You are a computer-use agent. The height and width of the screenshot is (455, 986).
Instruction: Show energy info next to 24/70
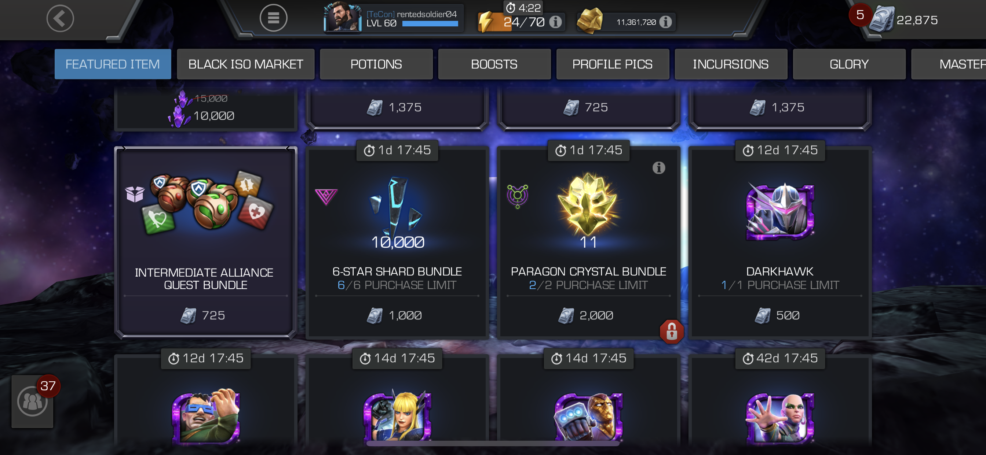click(x=555, y=22)
